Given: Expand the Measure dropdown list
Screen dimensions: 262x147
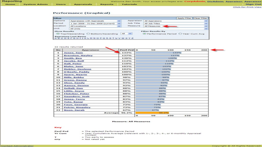Looking at the screenshot, I should pyautogui.click(x=206, y=26).
